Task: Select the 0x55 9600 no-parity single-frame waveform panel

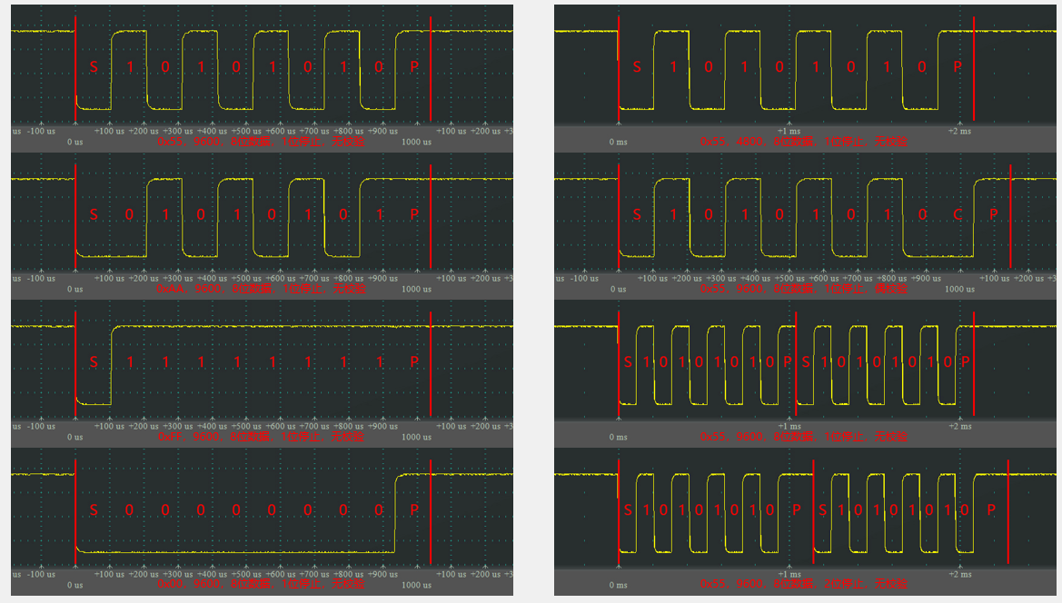Action: pyautogui.click(x=263, y=78)
